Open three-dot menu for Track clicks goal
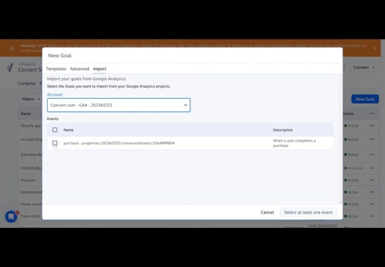This screenshot has height=267, width=385. click(372, 216)
